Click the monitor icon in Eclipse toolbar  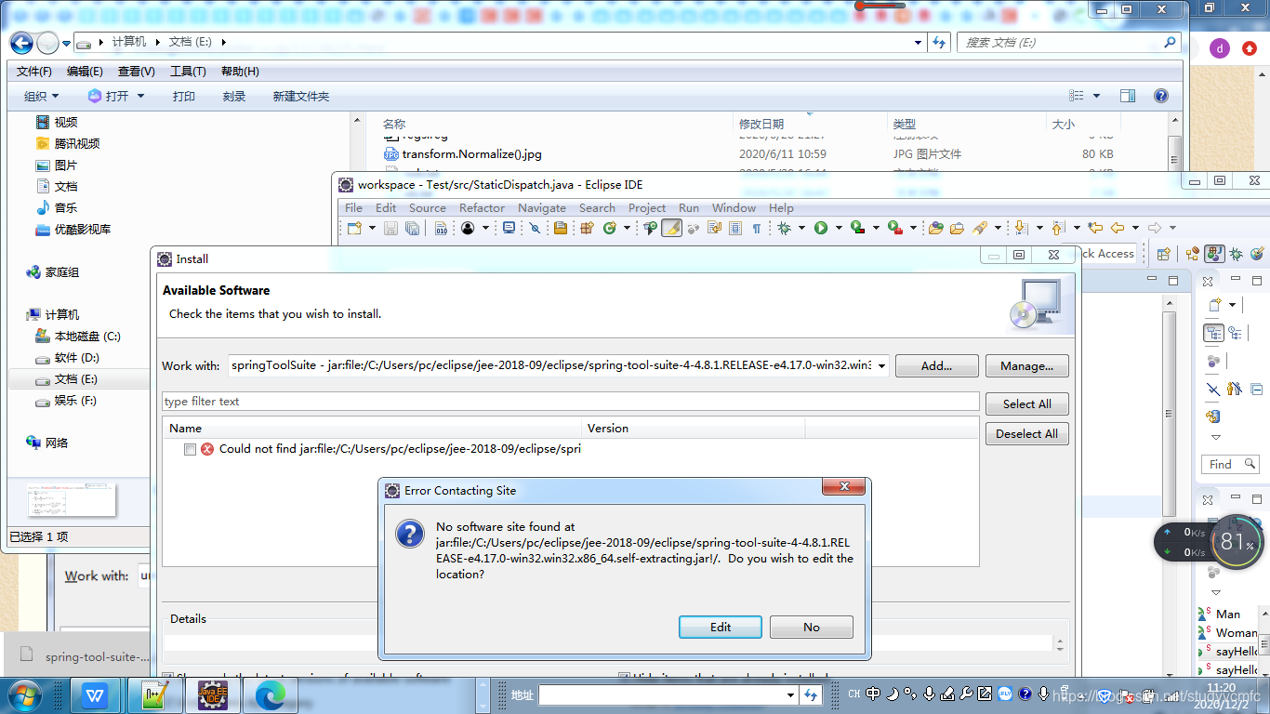[x=509, y=228]
